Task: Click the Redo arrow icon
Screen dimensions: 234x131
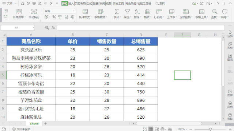Action: [x=51, y=3]
